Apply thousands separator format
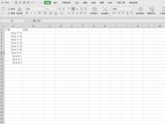 (x=123, y=13)
